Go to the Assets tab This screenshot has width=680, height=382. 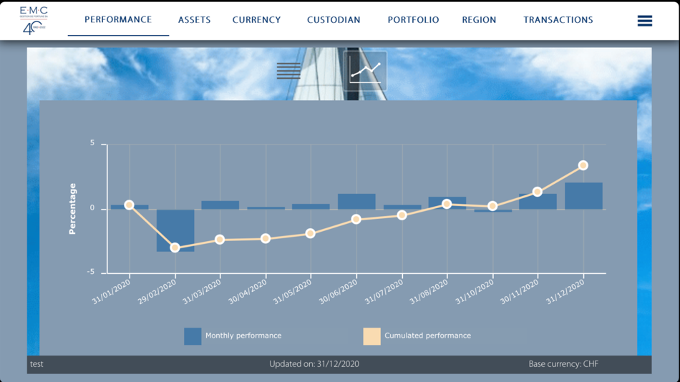click(x=194, y=20)
